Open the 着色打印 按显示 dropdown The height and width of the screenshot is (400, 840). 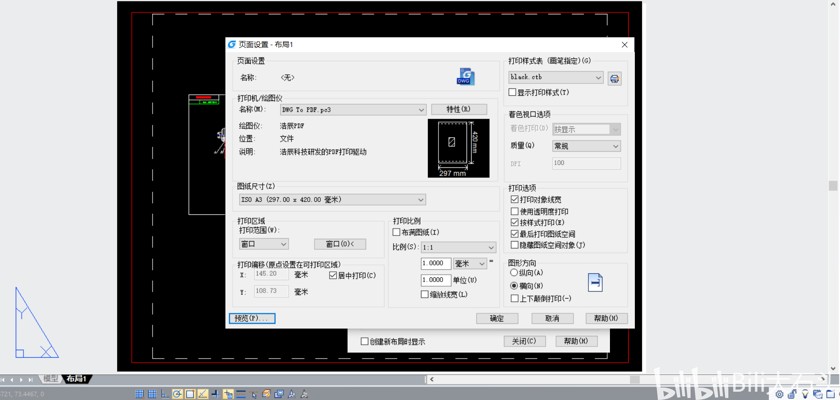coord(586,129)
